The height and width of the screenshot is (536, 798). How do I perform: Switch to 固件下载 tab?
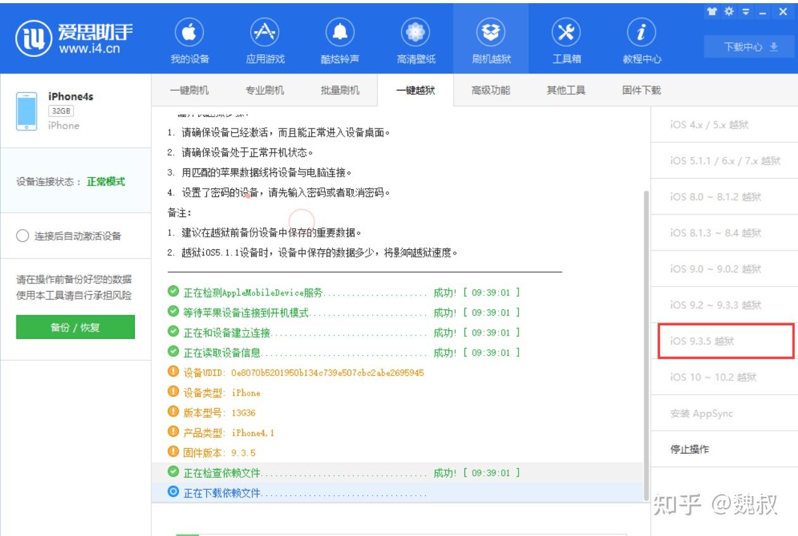(641, 90)
